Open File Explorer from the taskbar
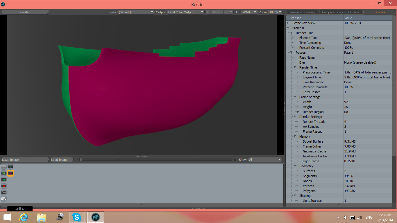 42,217
